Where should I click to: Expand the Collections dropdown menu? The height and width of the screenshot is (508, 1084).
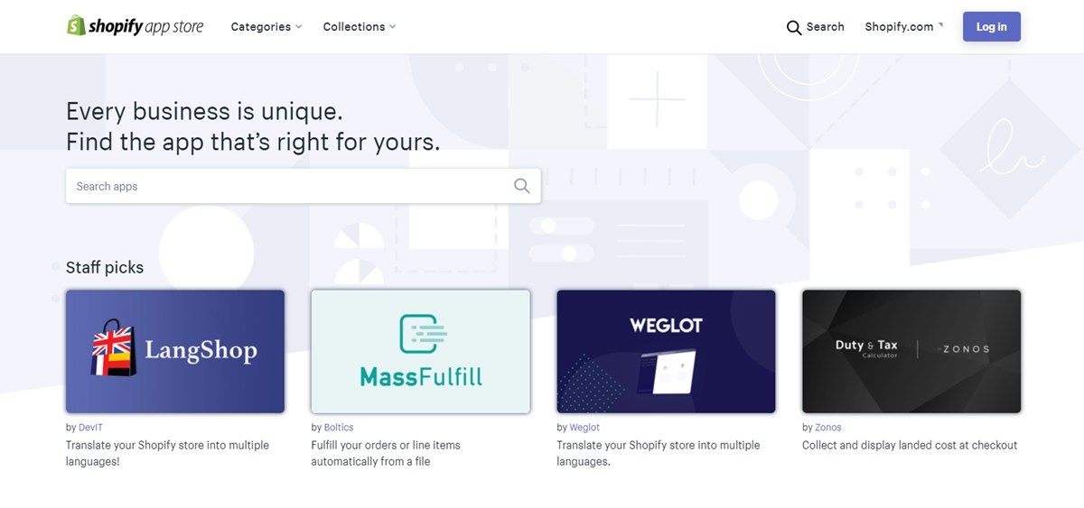coord(360,27)
